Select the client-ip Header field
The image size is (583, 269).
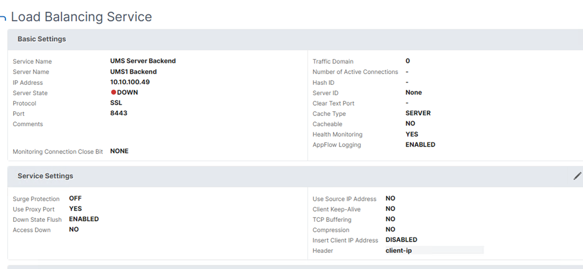point(434,250)
